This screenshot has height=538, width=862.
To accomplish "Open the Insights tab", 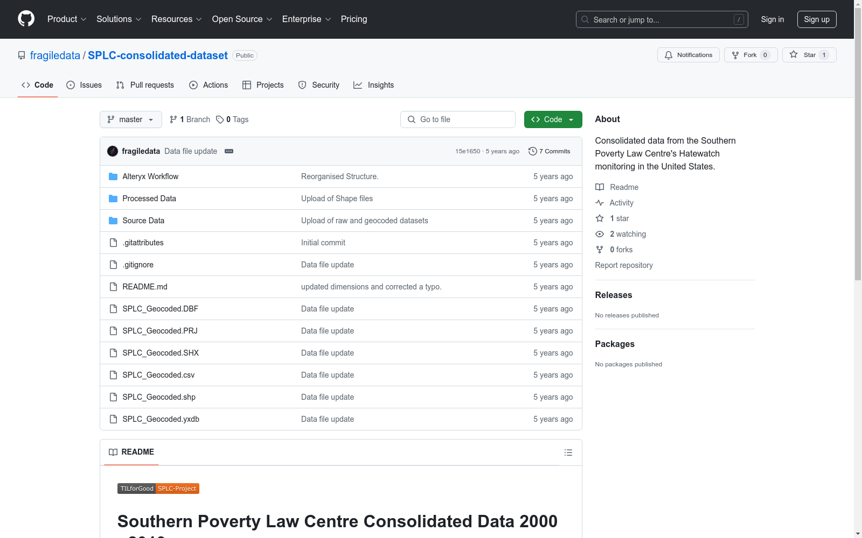I will pyautogui.click(x=373, y=85).
